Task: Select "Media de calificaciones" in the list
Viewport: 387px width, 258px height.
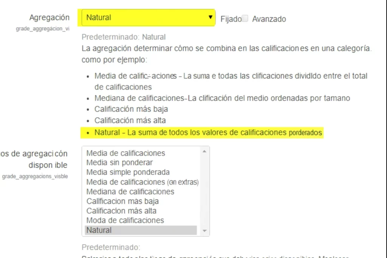Action: [126, 153]
